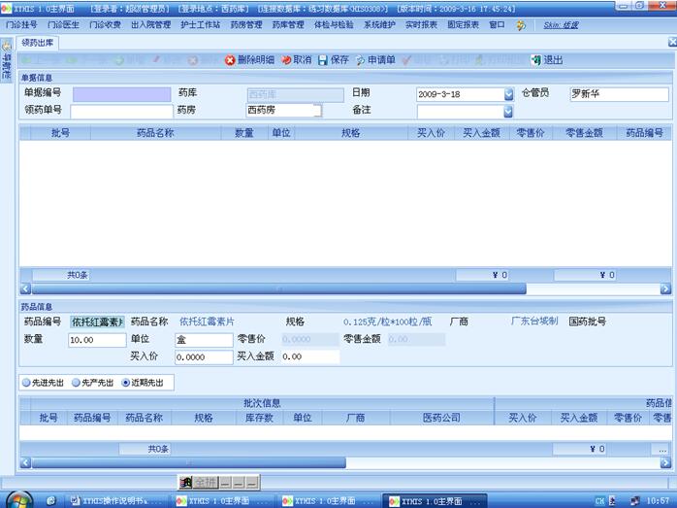This screenshot has height=508, width=677.
Task: Click the batch grid right scroll arrow
Action: point(665,463)
